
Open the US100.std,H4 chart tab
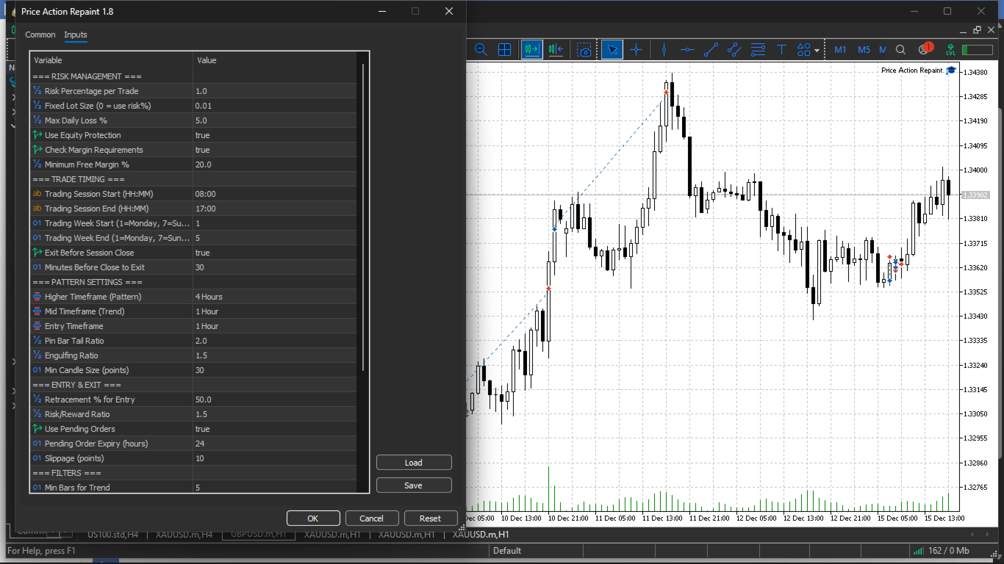pos(112,535)
